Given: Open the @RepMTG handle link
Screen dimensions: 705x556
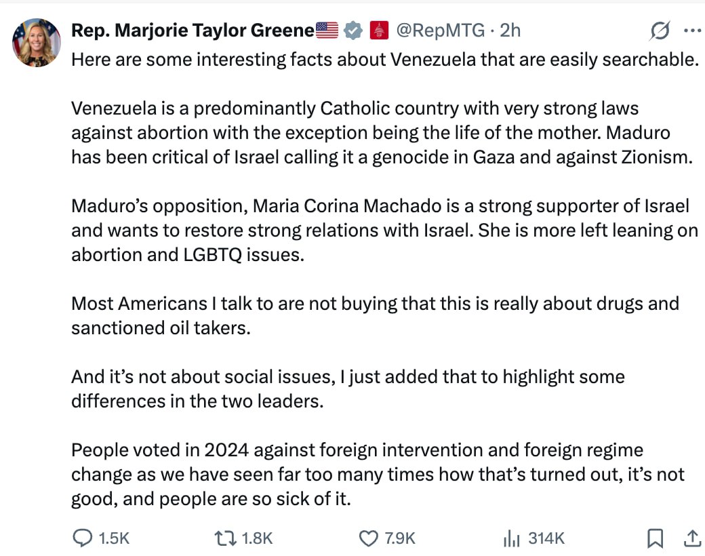Looking at the screenshot, I should click(x=439, y=31).
